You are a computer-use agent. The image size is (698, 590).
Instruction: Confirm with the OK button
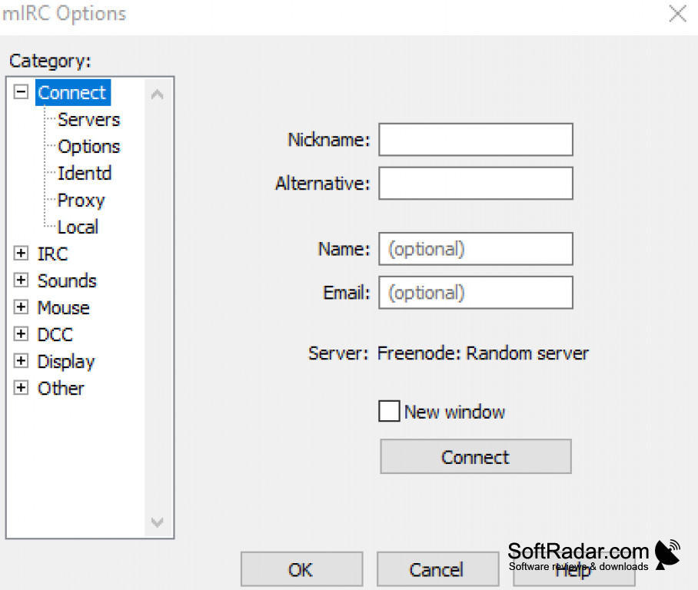[x=301, y=569]
